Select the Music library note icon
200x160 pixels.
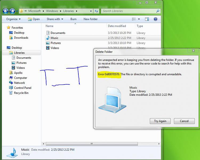coord(48,38)
